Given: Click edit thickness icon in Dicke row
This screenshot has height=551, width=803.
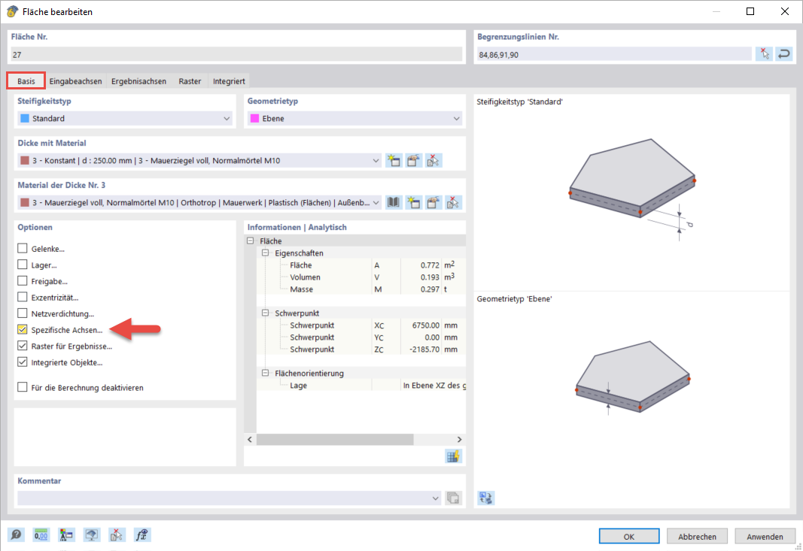Looking at the screenshot, I should [x=413, y=161].
